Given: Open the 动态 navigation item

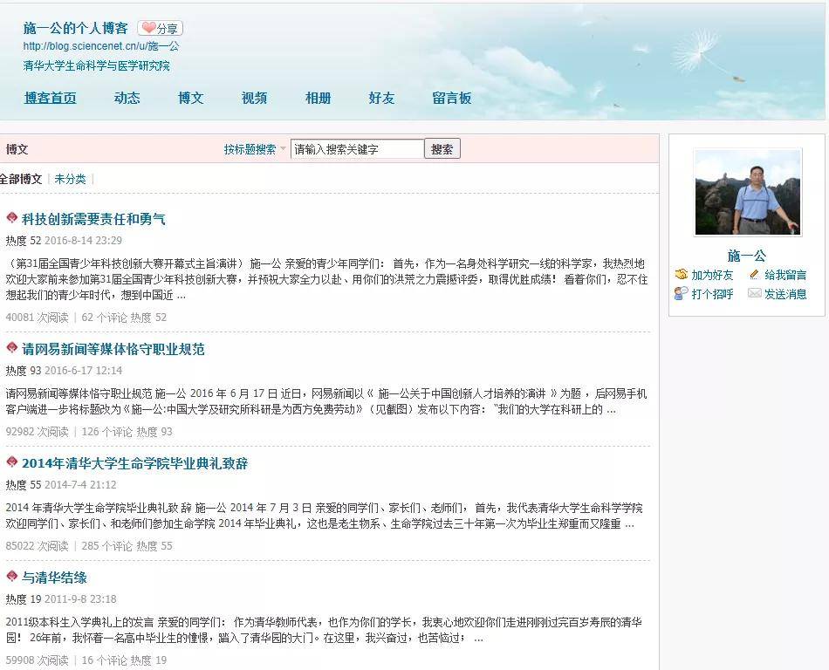Looking at the screenshot, I should [x=127, y=98].
